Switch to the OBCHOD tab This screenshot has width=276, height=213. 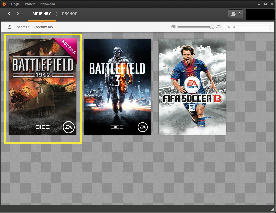coord(69,14)
